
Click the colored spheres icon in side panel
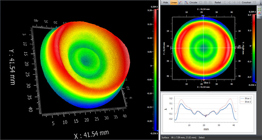[x=259, y=13]
